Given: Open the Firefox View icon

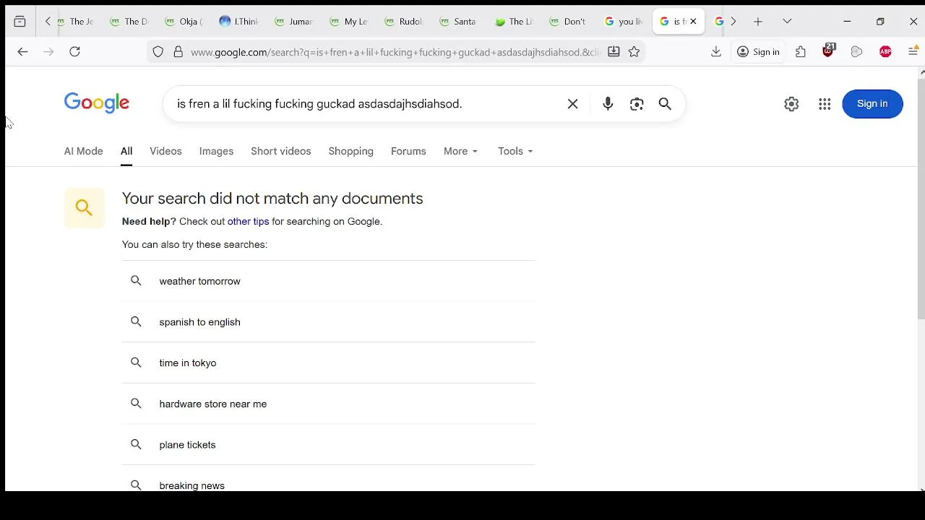Looking at the screenshot, I should (20, 22).
